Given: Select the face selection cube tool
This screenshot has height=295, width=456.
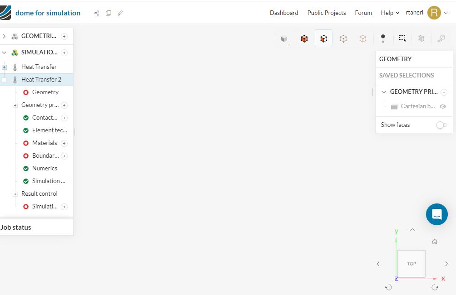Looking at the screenshot, I should coord(324,38).
